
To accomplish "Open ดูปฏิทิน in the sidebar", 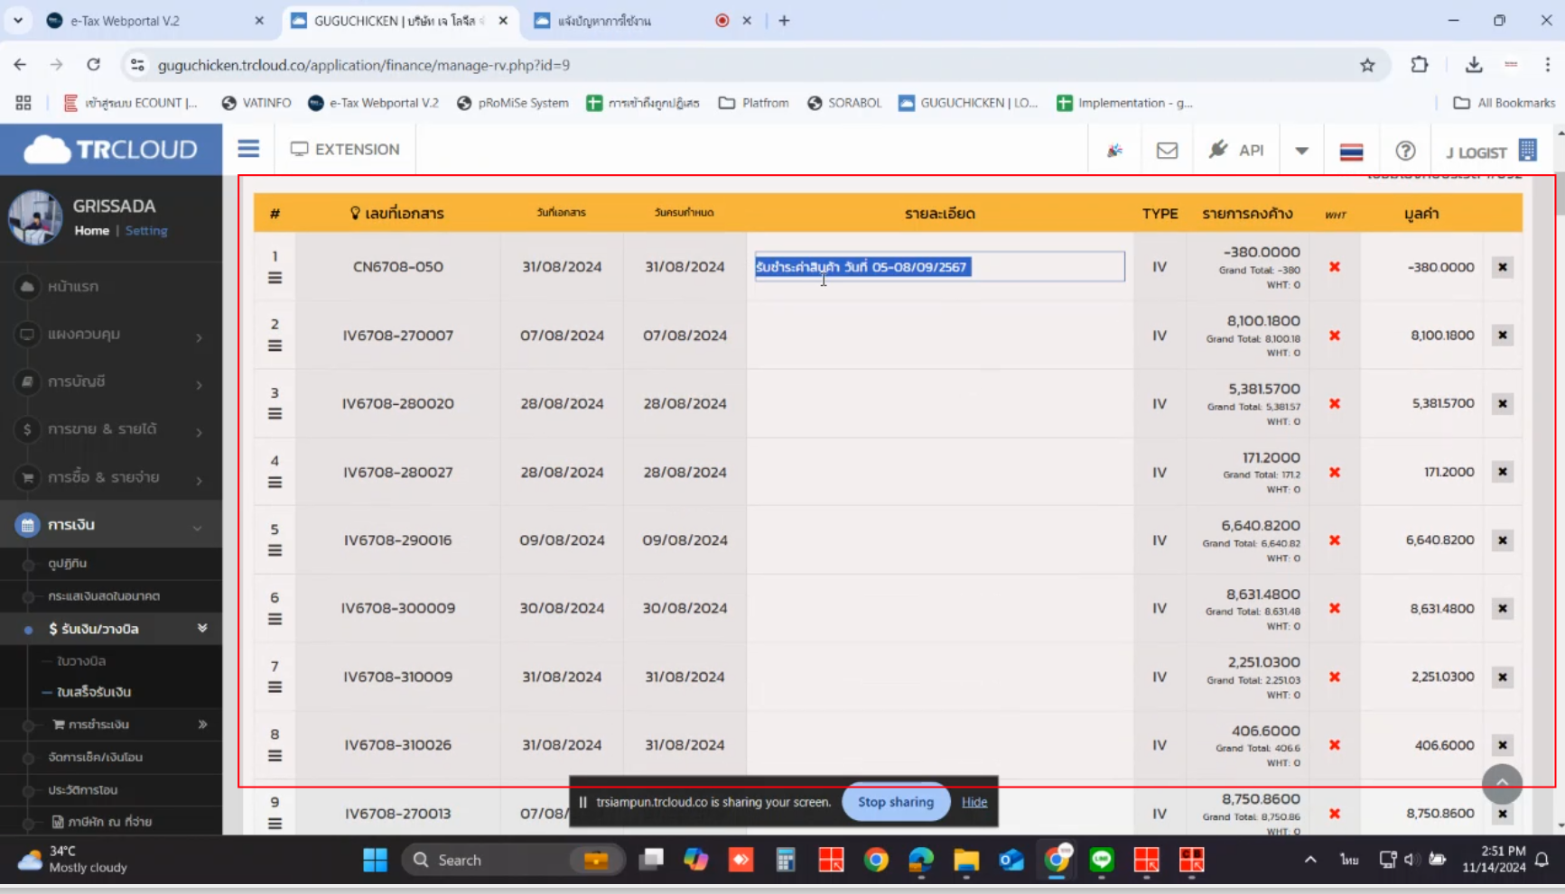I will click(x=68, y=563).
